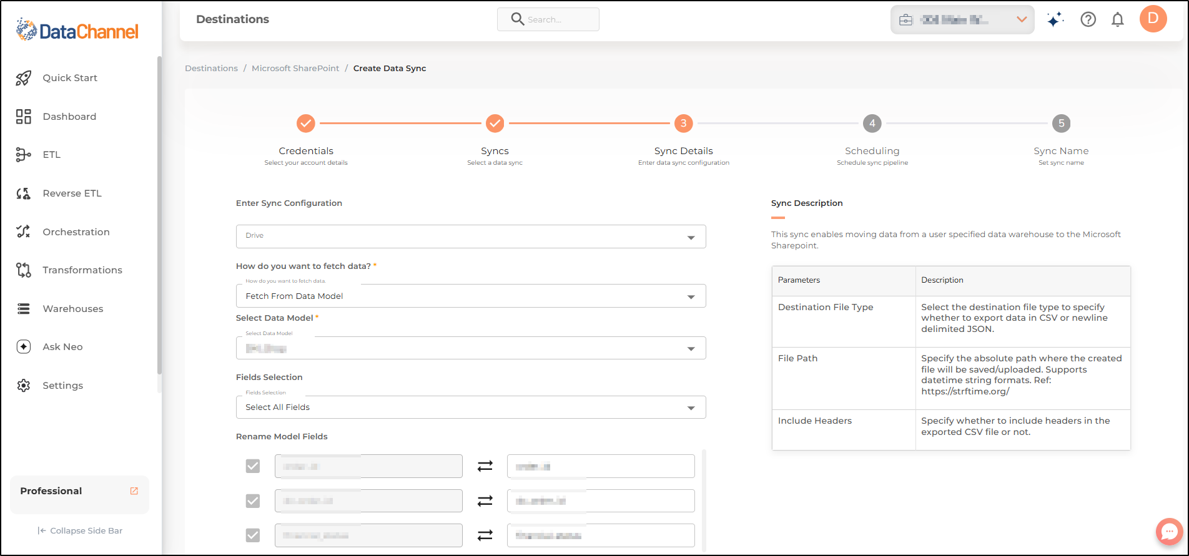The height and width of the screenshot is (556, 1189).
Task: Jump to step 5 Sync Name
Action: pyautogui.click(x=1061, y=124)
